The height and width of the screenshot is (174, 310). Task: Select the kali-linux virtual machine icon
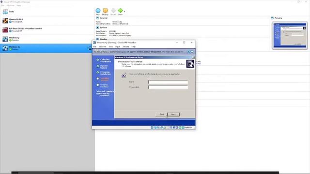(x=5, y=30)
